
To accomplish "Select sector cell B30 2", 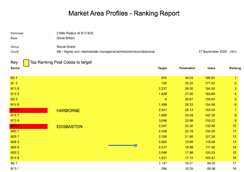I will (x=15, y=153).
